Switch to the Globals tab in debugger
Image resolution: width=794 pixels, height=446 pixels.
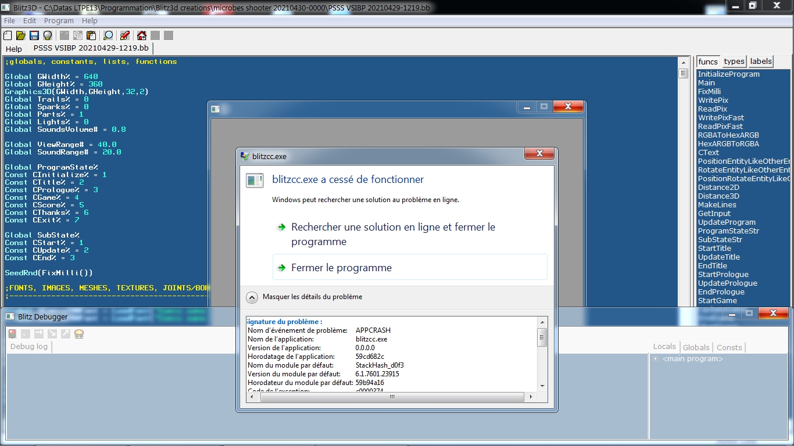point(696,347)
